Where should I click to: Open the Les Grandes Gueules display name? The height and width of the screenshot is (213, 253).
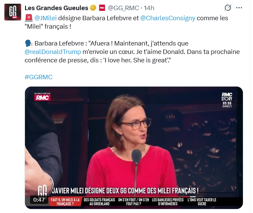tap(56, 8)
